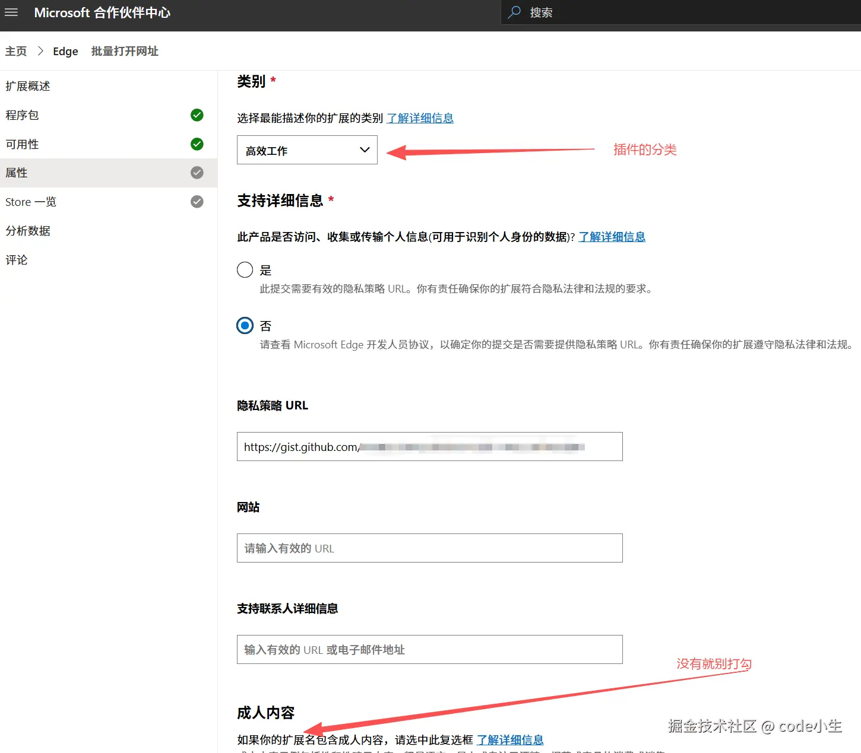Click the 支持联系人详细信息 input field
This screenshot has width=861, height=753.
(430, 650)
